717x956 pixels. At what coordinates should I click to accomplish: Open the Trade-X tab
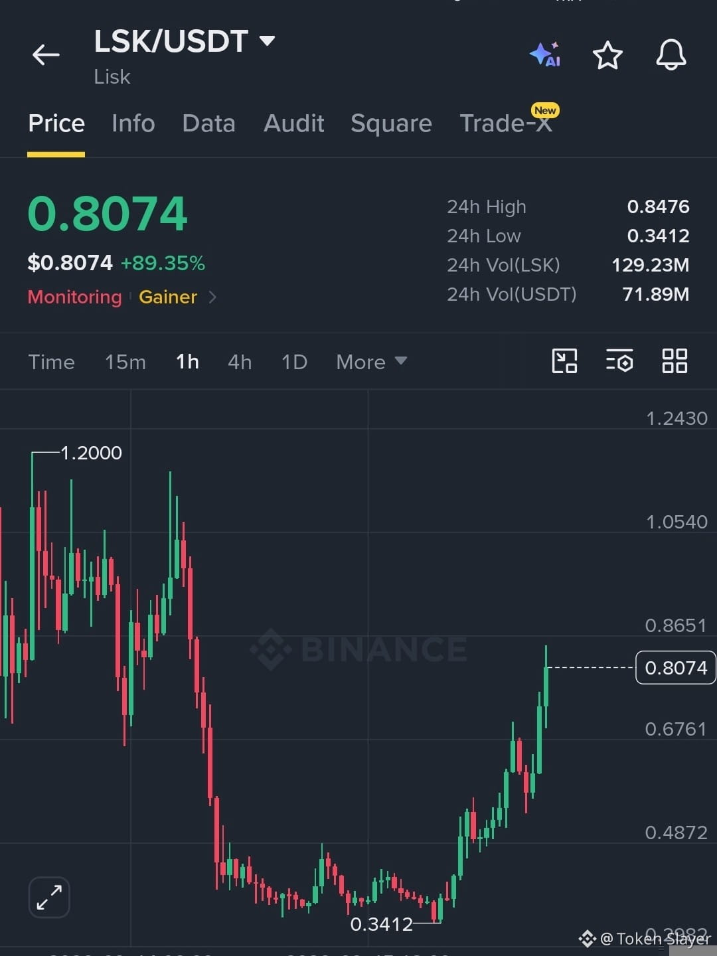[x=506, y=123]
